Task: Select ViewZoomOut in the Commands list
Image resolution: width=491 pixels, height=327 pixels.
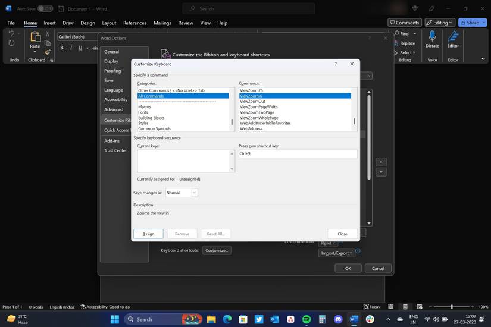Action: coord(252,101)
